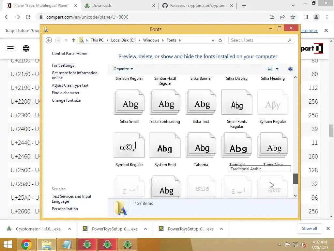
Task: Select the Tahoma font icon
Action: (x=201, y=145)
